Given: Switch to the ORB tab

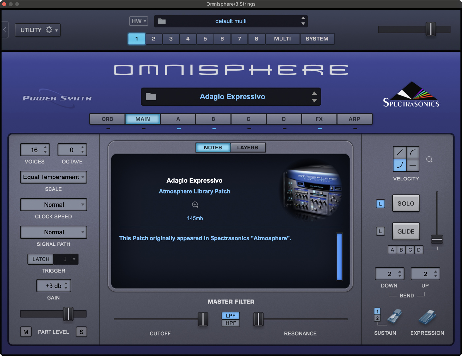Looking at the screenshot, I should [107, 119].
